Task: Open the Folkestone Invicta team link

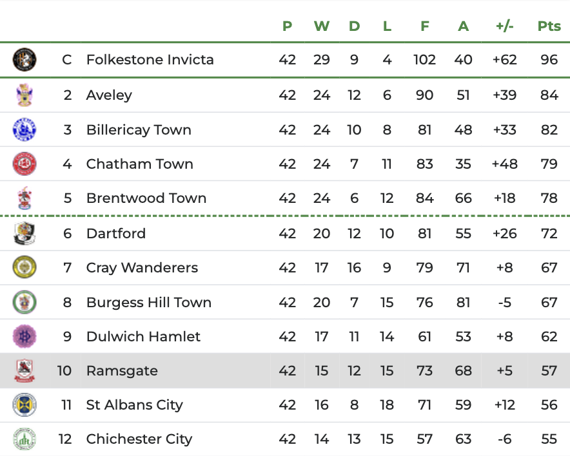Action: pyautogui.click(x=150, y=60)
